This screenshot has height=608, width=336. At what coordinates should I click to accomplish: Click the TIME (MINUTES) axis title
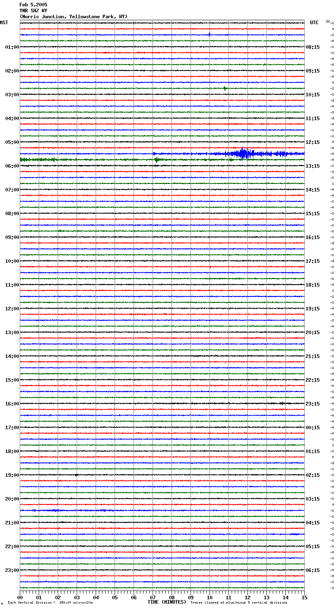pos(167,602)
